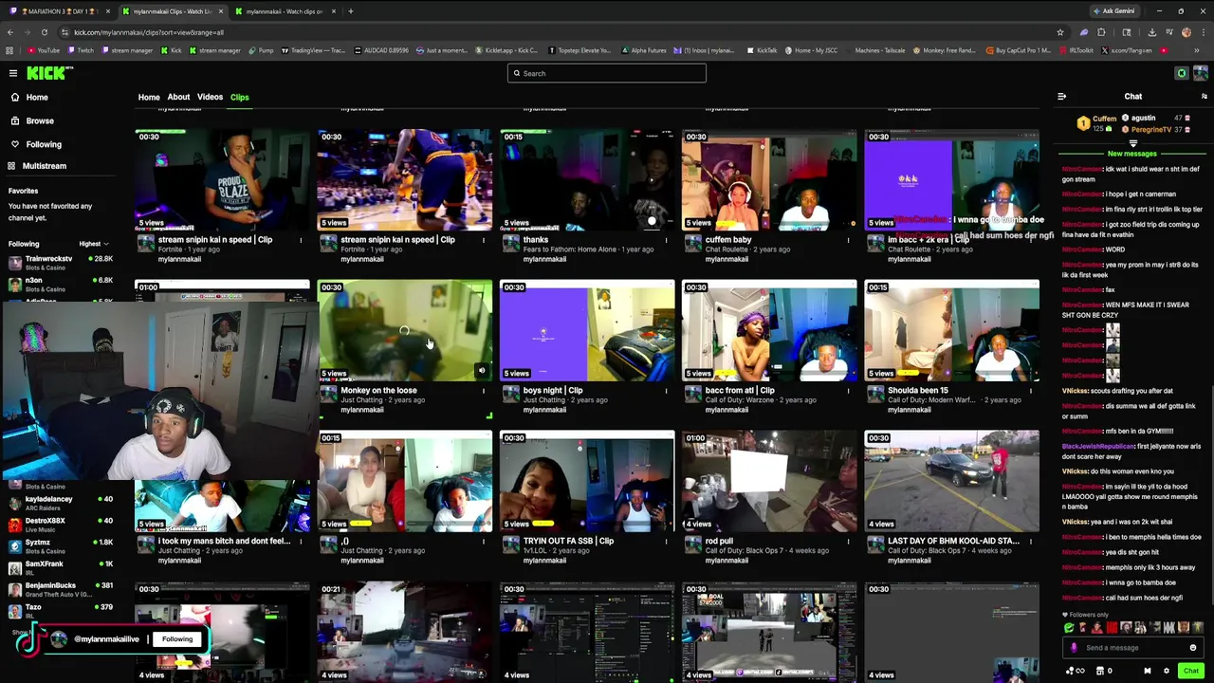Open a new browser tab with plus icon
The width and height of the screenshot is (1214, 683).
[351, 11]
